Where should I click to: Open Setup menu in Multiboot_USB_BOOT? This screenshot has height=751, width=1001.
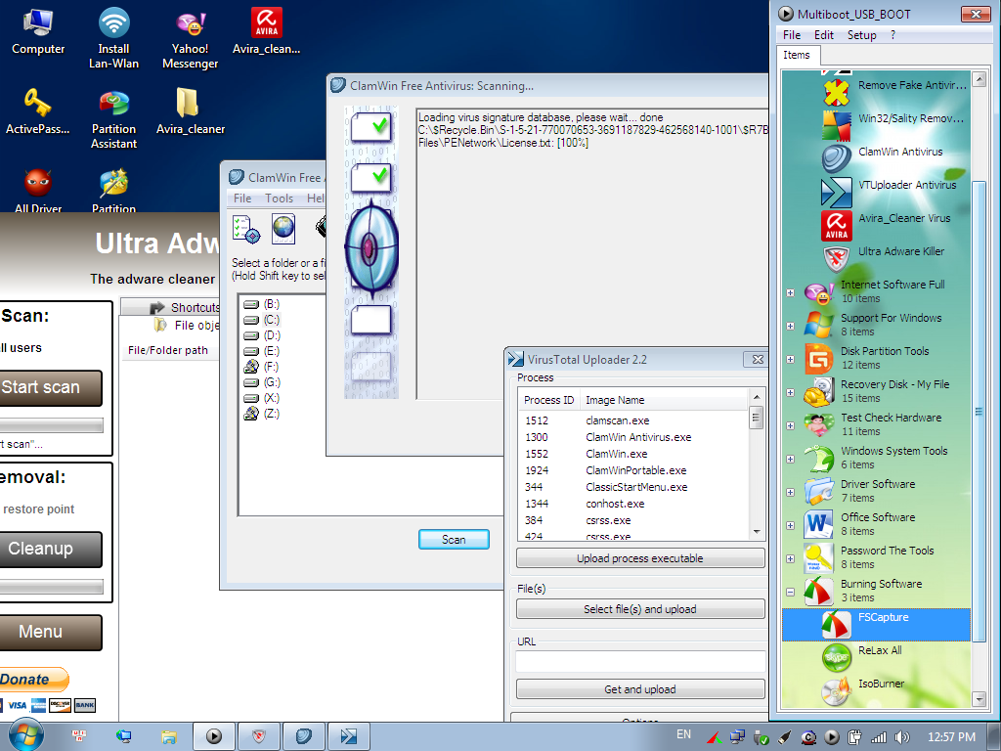pos(862,35)
